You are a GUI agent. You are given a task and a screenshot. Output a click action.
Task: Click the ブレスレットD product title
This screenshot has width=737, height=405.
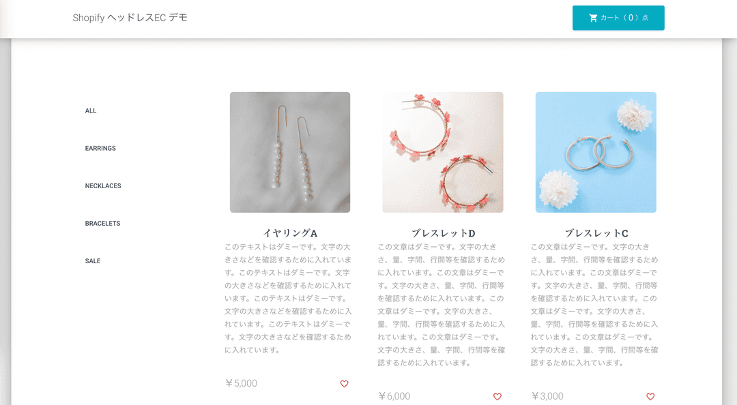[444, 233]
